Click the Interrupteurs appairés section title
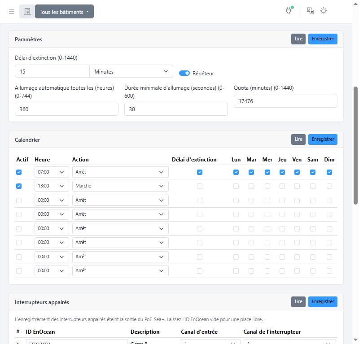The image size is (359, 344). 42,302
